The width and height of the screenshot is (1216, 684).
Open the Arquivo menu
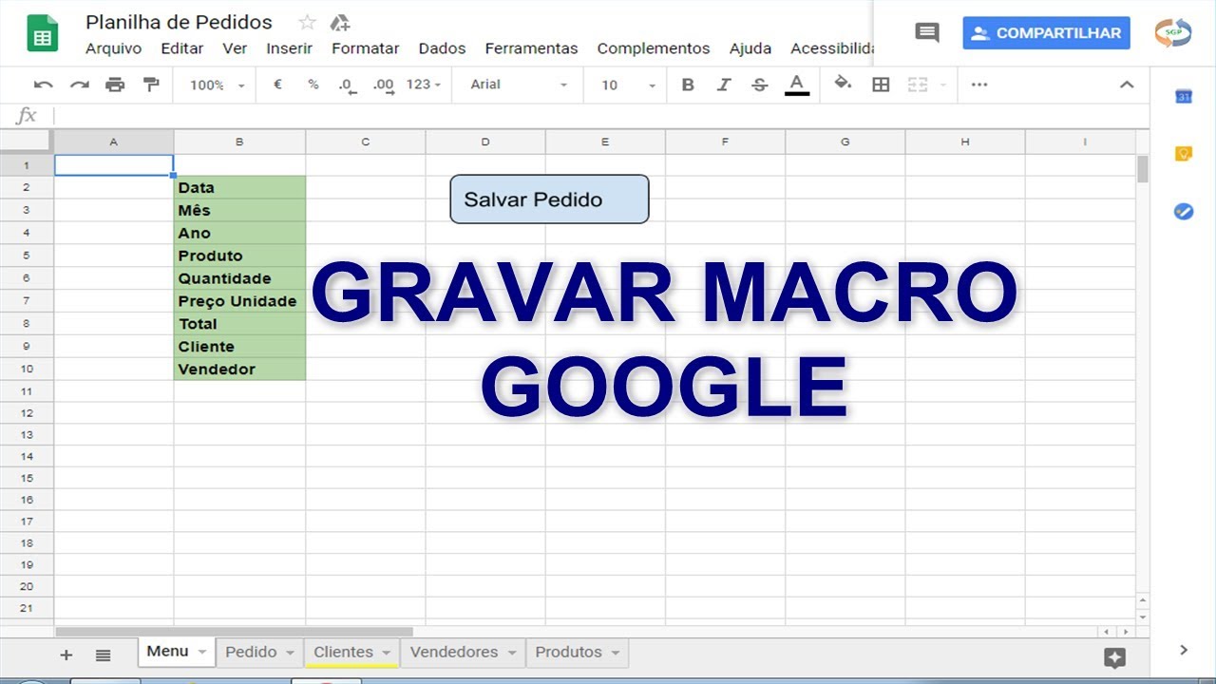point(113,48)
